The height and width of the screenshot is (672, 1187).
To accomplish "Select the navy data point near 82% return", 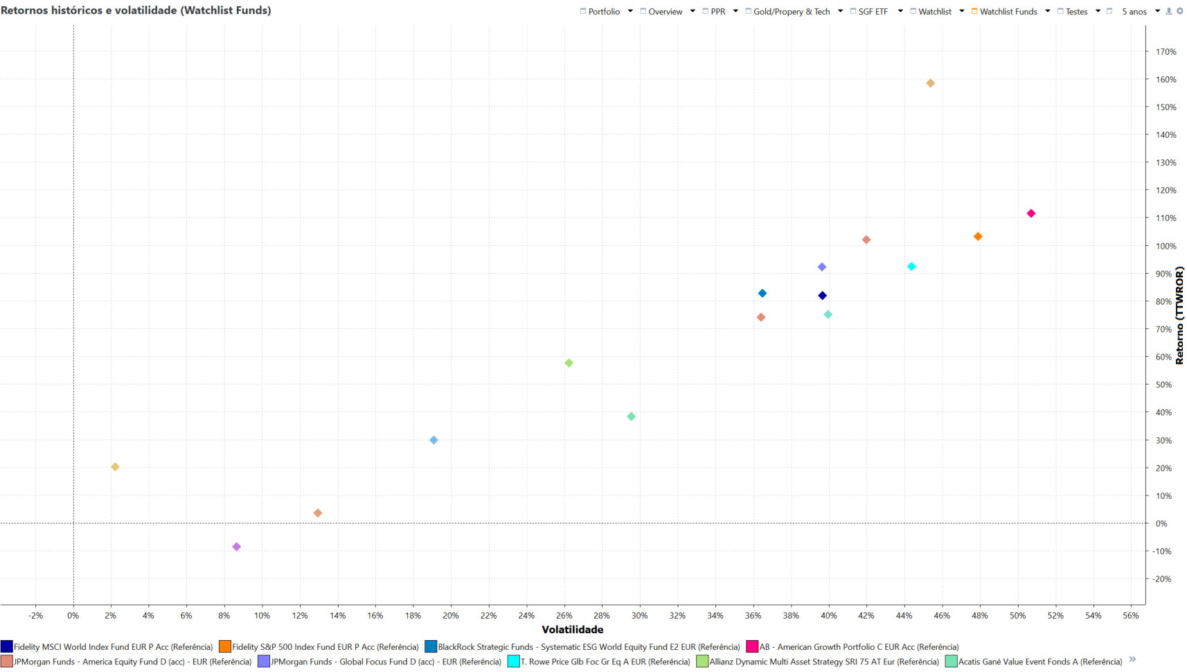I will pyautogui.click(x=823, y=296).
